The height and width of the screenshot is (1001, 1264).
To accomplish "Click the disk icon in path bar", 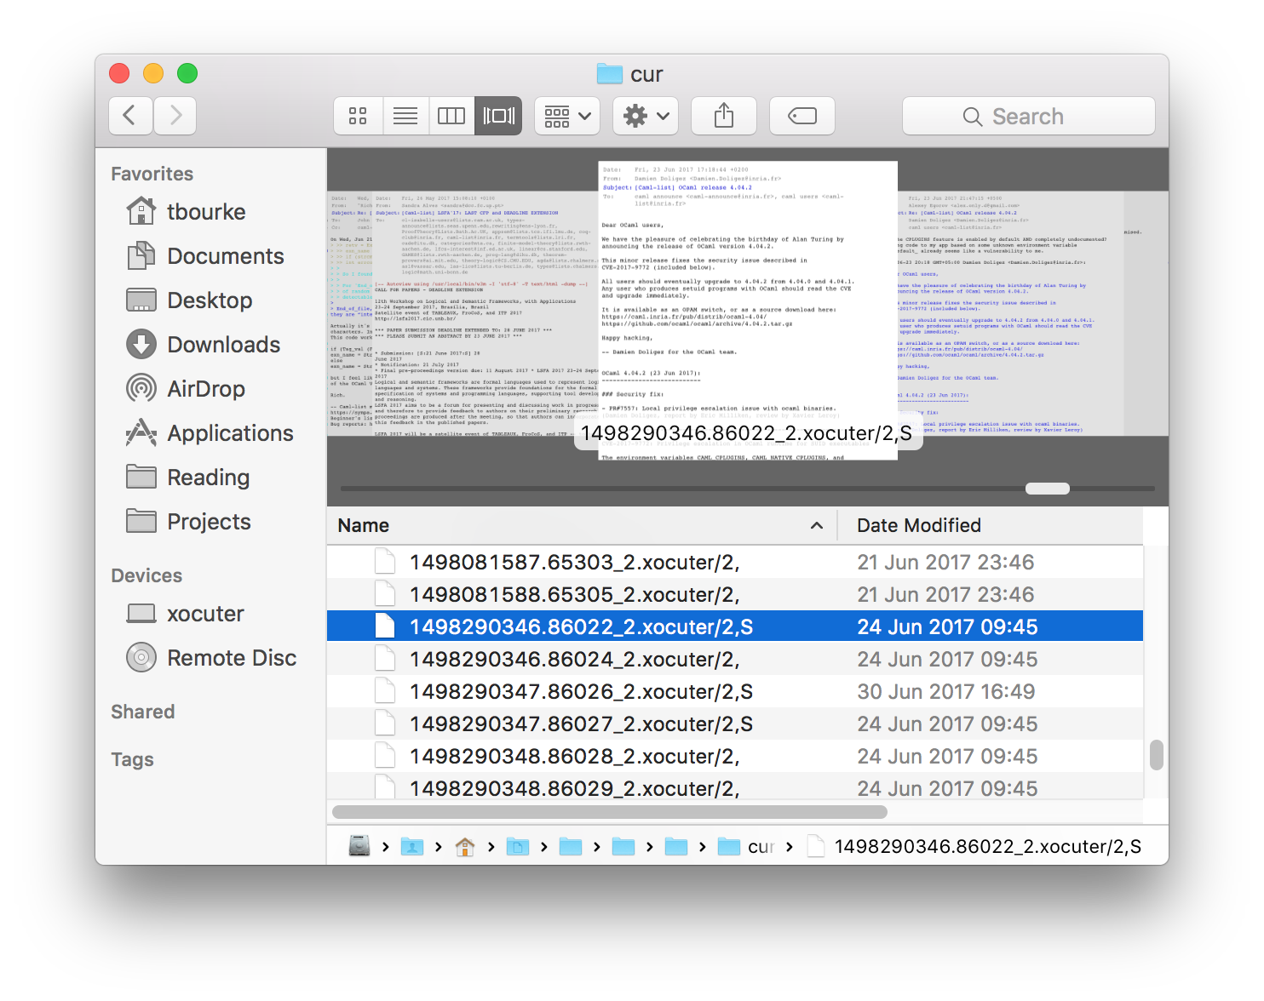I will tap(359, 846).
